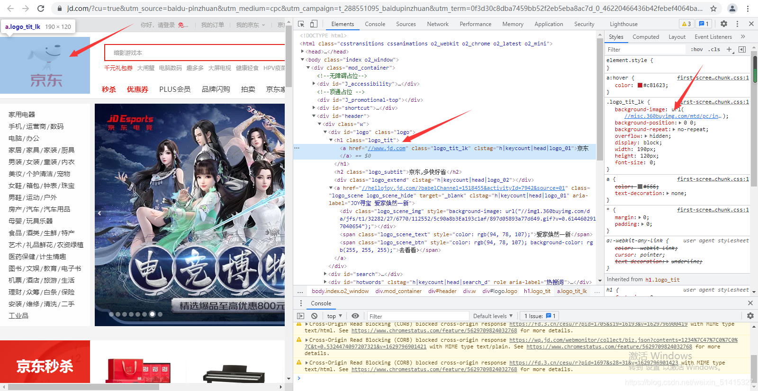Expand the J_accessibility div node
Image resolution: width=758 pixels, height=391 pixels.
tap(314, 84)
